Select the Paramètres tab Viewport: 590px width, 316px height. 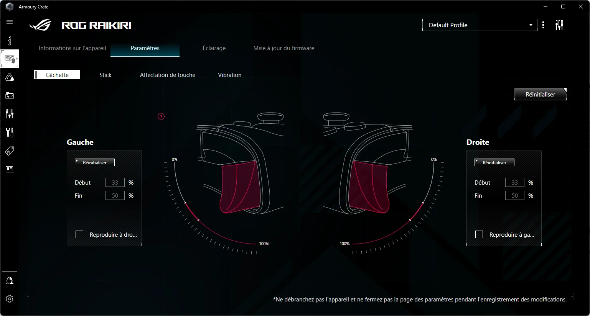pyautogui.click(x=145, y=48)
